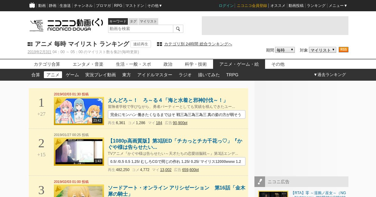Click the ログイン link

click(x=226, y=6)
